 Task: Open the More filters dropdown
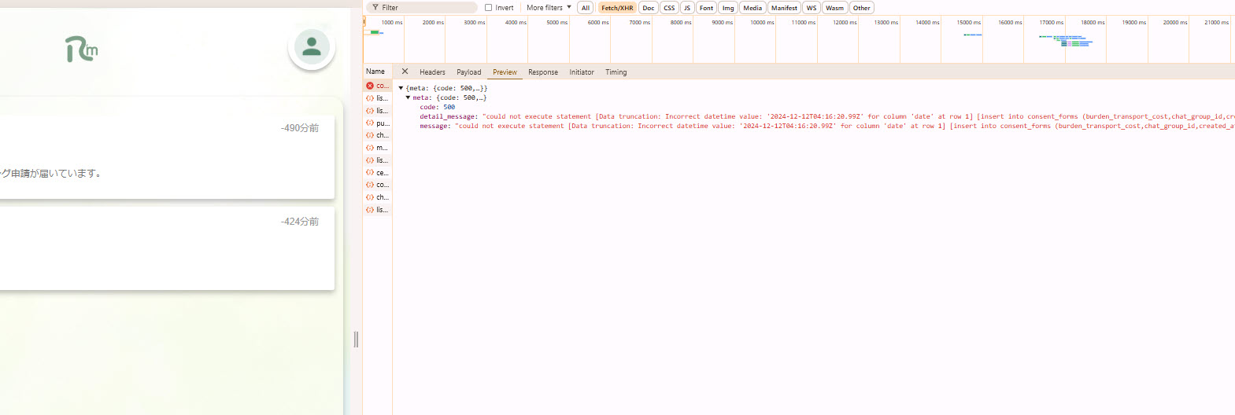549,8
